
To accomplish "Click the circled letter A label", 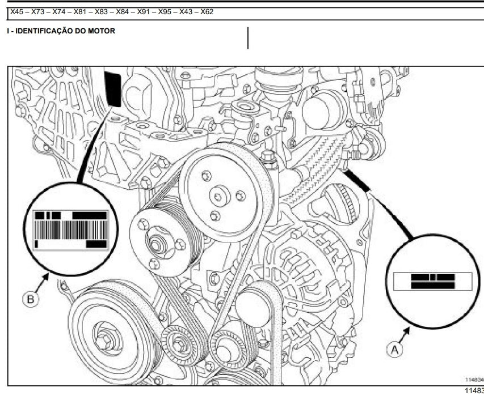I will click(395, 350).
